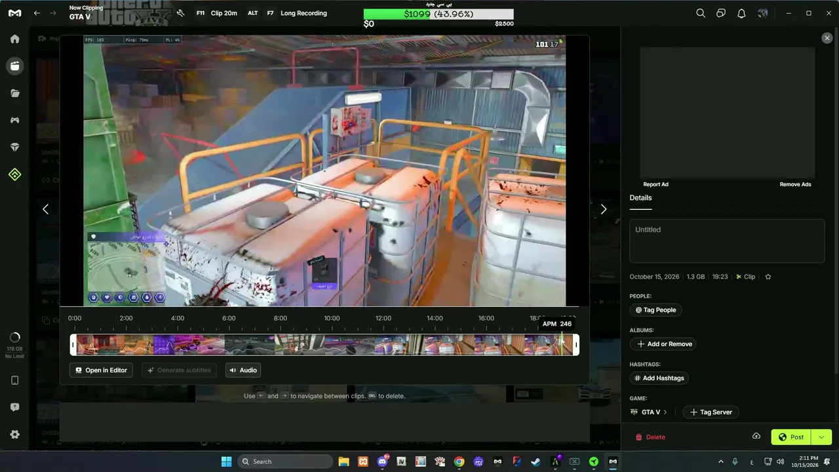Click the Audio button
The width and height of the screenshot is (839, 472).
pyautogui.click(x=243, y=370)
